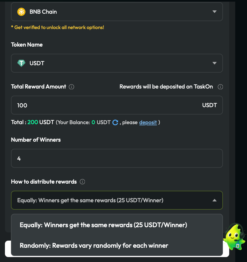Screen dimensions: 247x262
Task: Select the Equally option in the list
Action: point(103,225)
